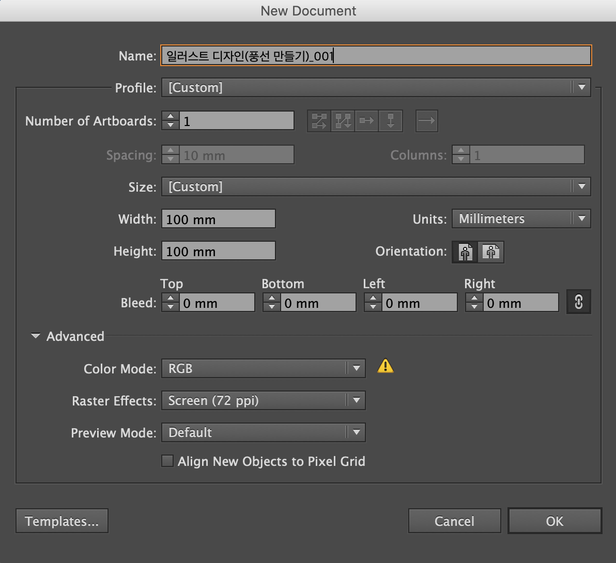Decrease Bottom bleed value
This screenshot has width=616, height=563.
point(272,307)
